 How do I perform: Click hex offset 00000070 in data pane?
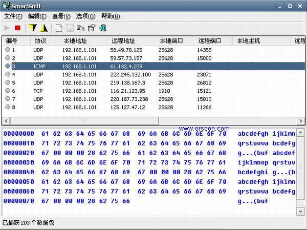coord(19,201)
